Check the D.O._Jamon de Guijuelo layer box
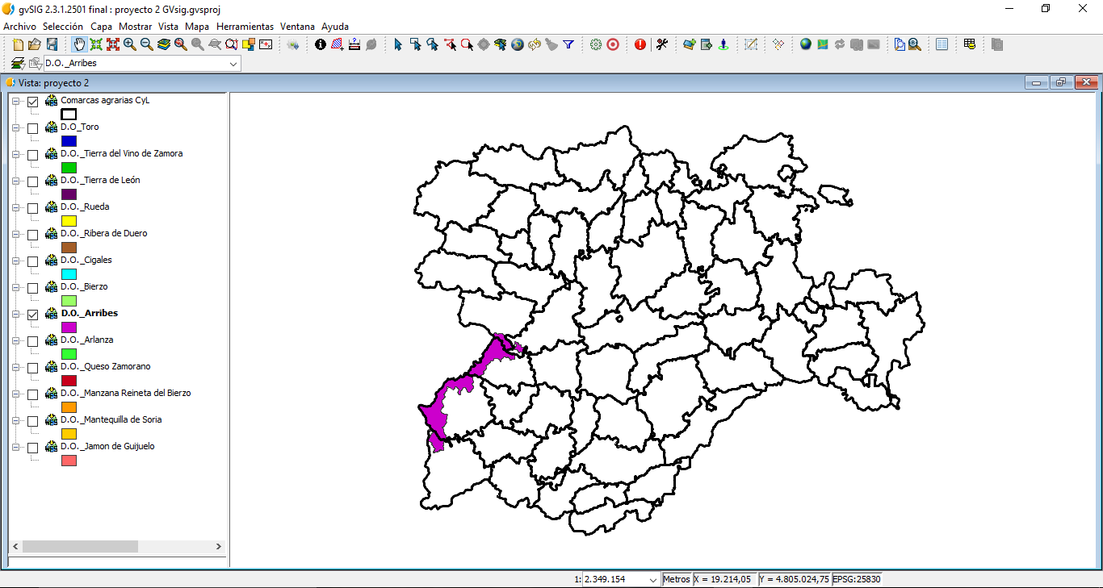The width and height of the screenshot is (1103, 588). pyautogui.click(x=32, y=448)
